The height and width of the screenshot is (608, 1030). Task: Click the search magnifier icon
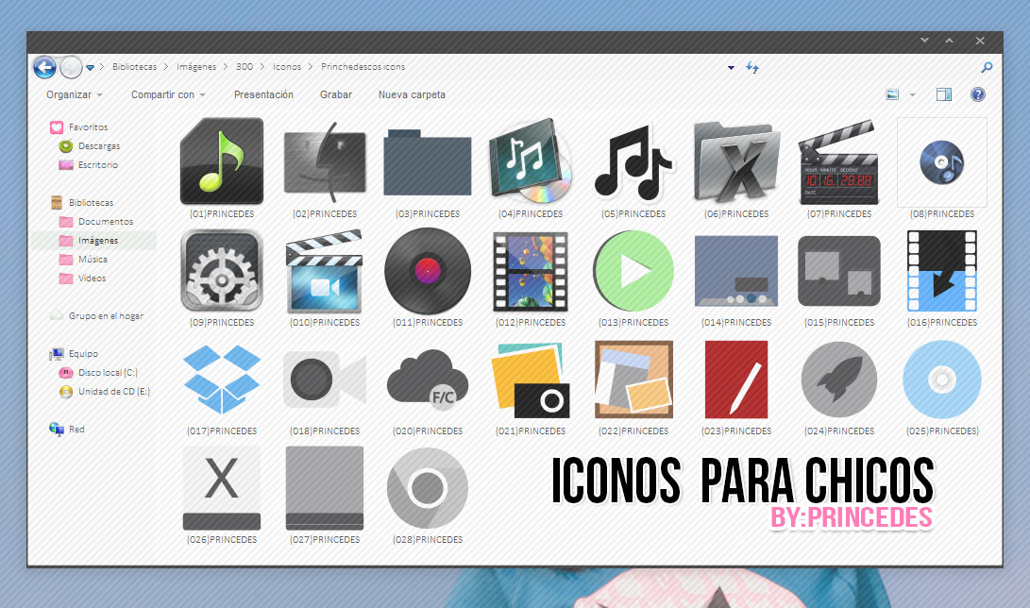[987, 67]
